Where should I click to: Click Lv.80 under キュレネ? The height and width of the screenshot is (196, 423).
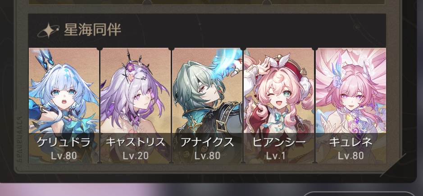(351, 155)
